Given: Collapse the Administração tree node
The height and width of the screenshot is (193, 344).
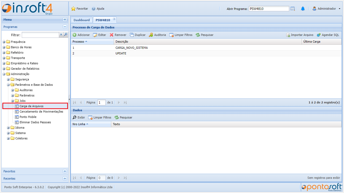Looking at the screenshot, I should point(4,74).
